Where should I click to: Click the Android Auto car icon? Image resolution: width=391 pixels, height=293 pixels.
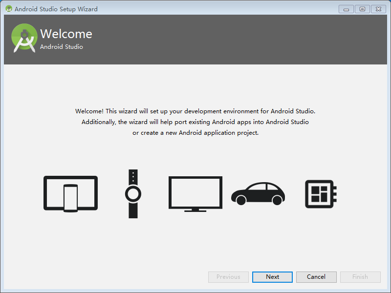pos(258,193)
